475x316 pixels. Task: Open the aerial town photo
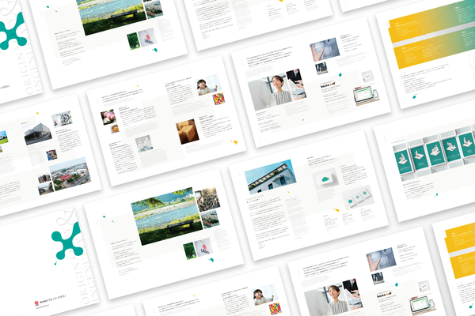pos(67,174)
